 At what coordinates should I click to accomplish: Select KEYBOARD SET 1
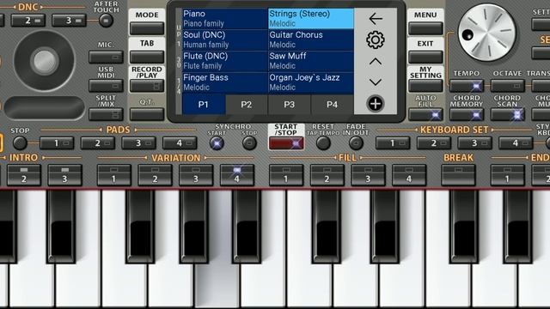(393, 143)
